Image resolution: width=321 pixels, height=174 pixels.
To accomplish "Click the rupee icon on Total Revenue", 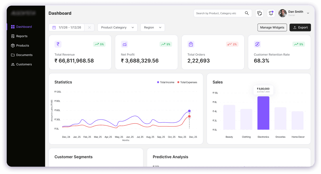I will (58, 44).
